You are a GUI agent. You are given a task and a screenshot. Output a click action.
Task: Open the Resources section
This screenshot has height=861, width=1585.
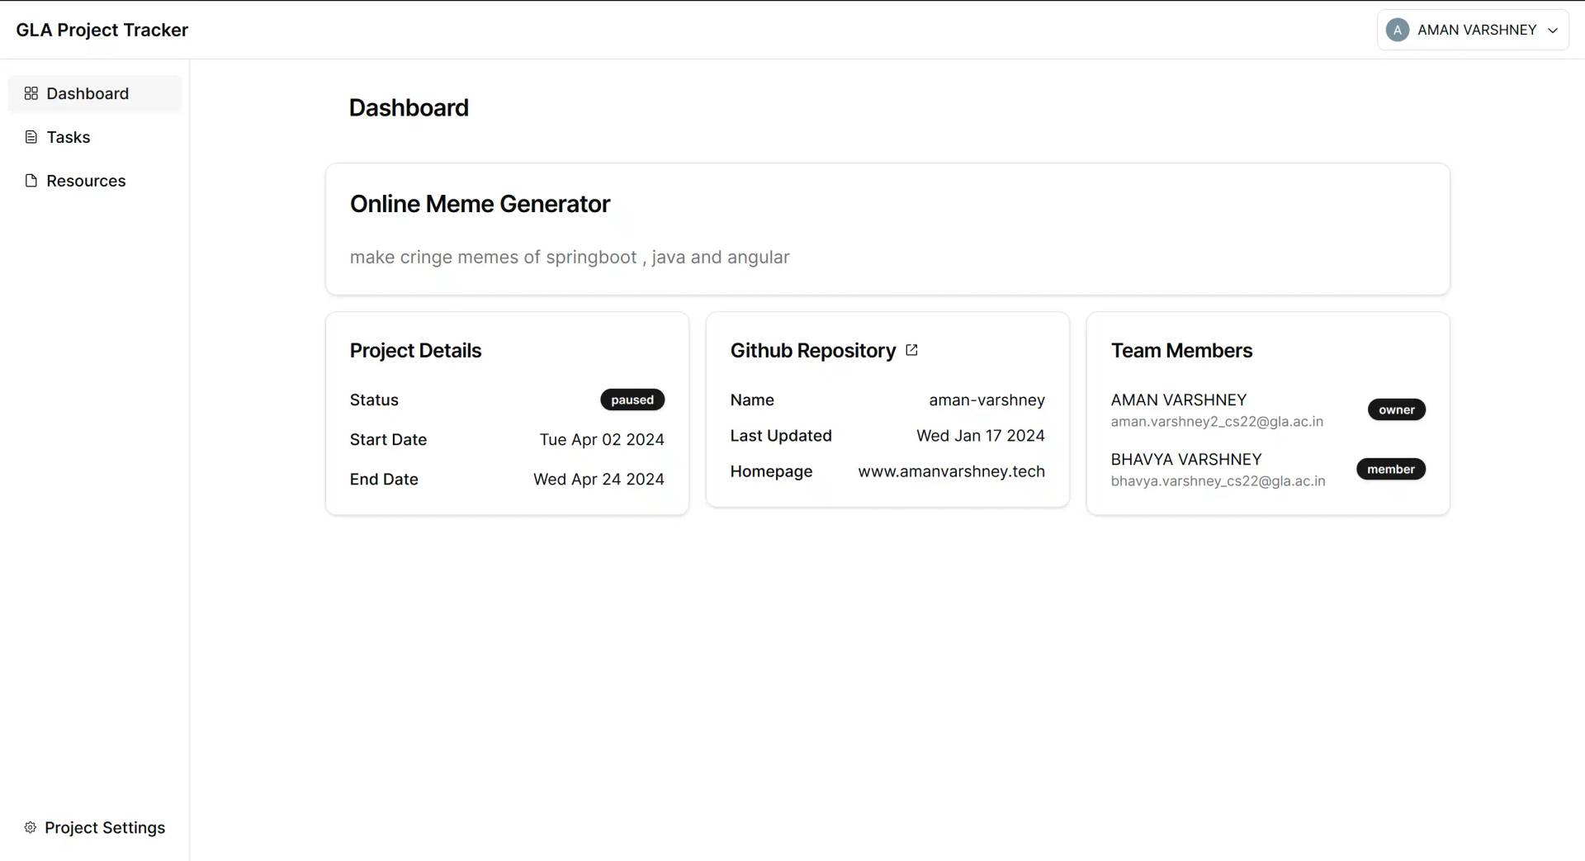point(86,181)
